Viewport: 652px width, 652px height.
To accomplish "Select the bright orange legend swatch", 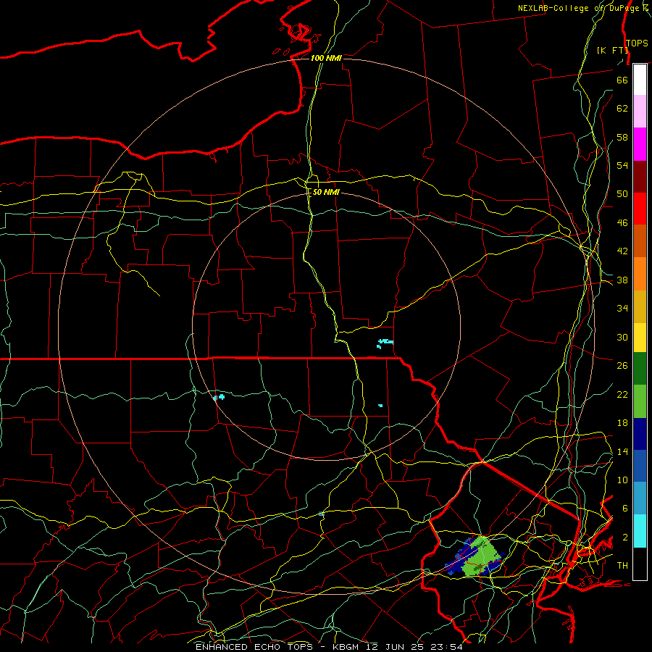I will [640, 274].
